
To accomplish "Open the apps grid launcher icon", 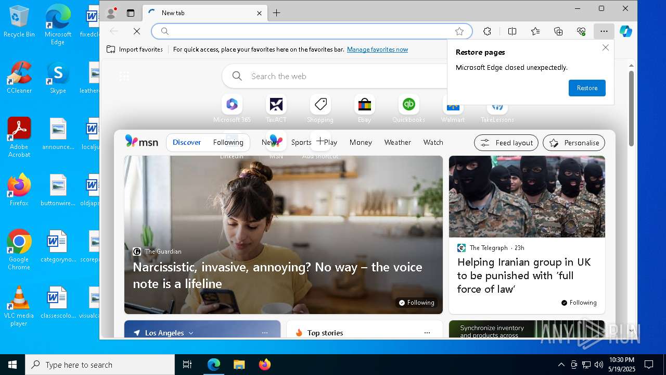I will pyautogui.click(x=124, y=76).
